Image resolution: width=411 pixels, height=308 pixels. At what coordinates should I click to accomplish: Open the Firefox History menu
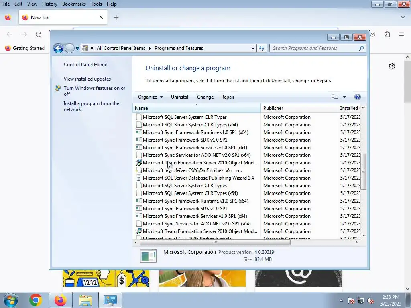pos(49,4)
